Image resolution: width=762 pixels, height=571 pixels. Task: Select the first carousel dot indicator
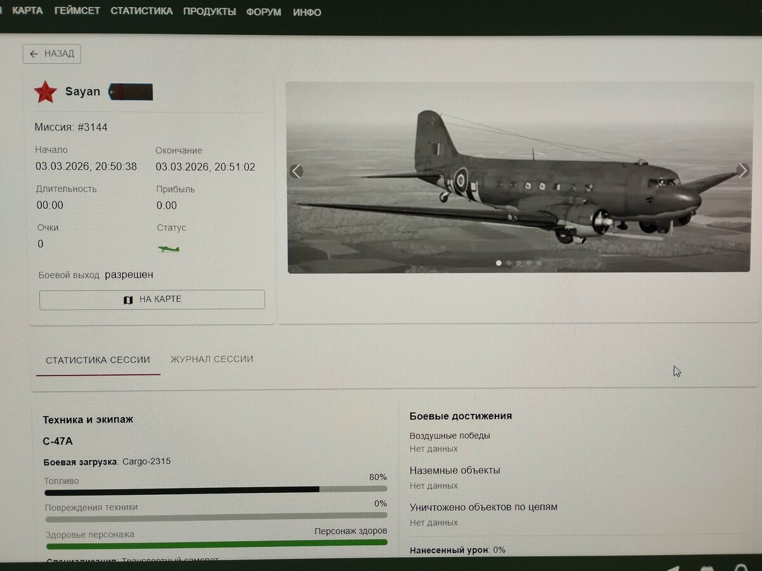click(x=498, y=263)
